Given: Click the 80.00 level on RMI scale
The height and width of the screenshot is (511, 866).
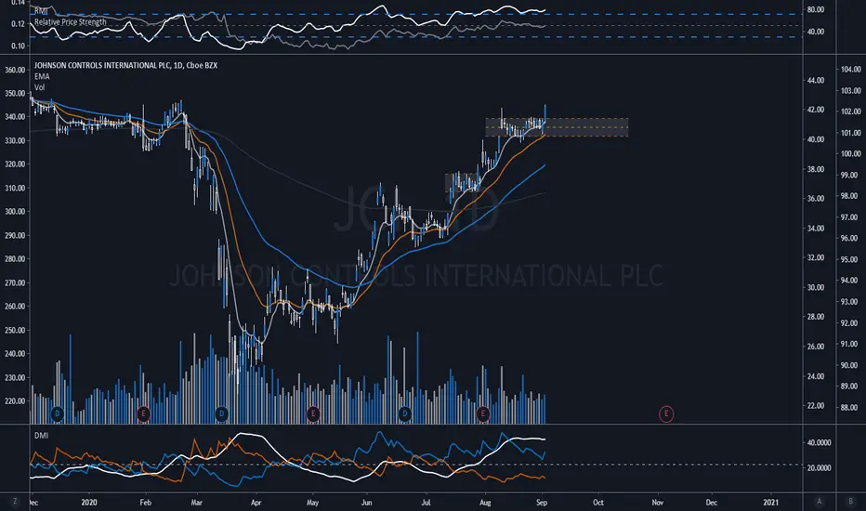Looking at the screenshot, I should point(816,9).
